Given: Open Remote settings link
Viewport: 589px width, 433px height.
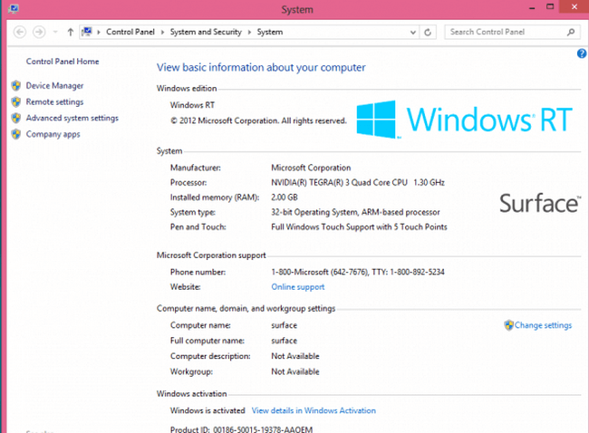Looking at the screenshot, I should click(x=54, y=101).
